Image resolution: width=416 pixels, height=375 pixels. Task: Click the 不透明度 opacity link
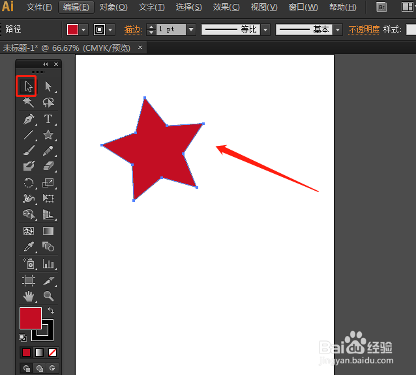coord(364,30)
